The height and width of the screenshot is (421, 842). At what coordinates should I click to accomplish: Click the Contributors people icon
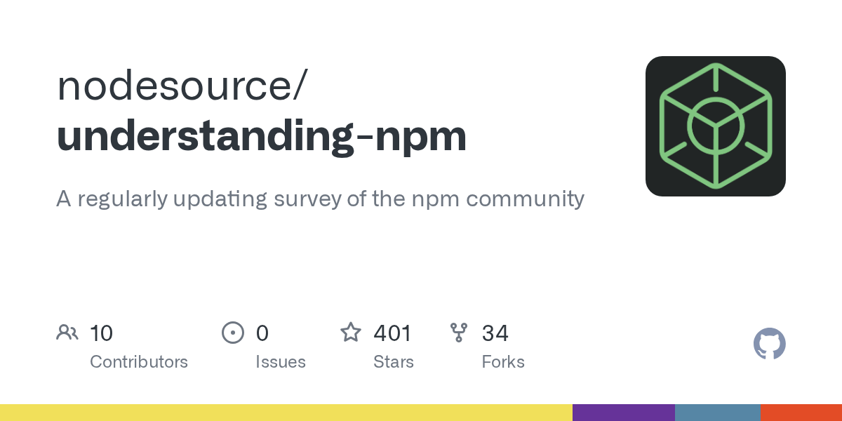[67, 333]
